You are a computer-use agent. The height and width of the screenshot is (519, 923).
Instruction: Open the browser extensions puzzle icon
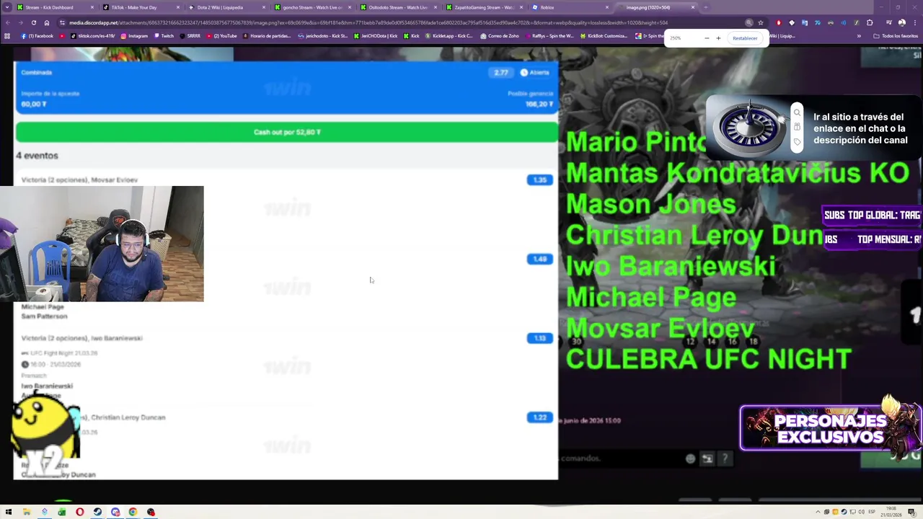coord(870,22)
